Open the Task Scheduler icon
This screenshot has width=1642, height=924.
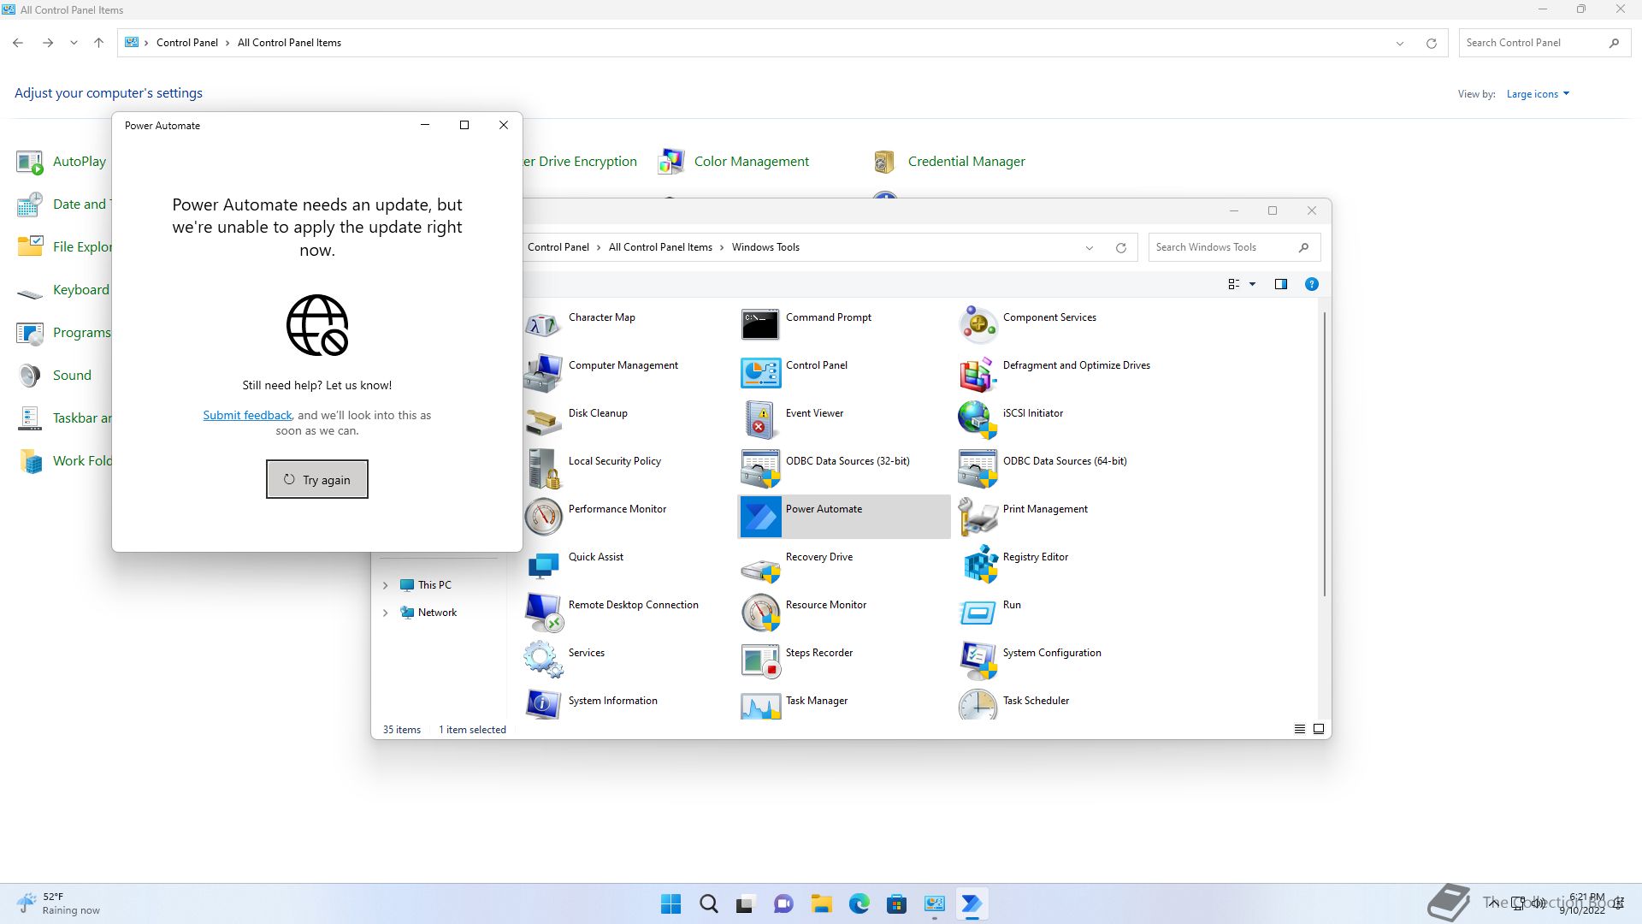(978, 705)
